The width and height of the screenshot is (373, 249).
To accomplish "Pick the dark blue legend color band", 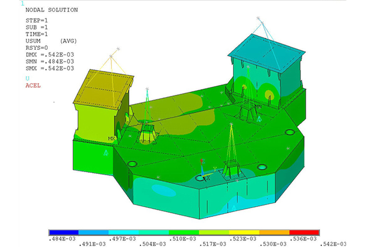I will 63,233.
